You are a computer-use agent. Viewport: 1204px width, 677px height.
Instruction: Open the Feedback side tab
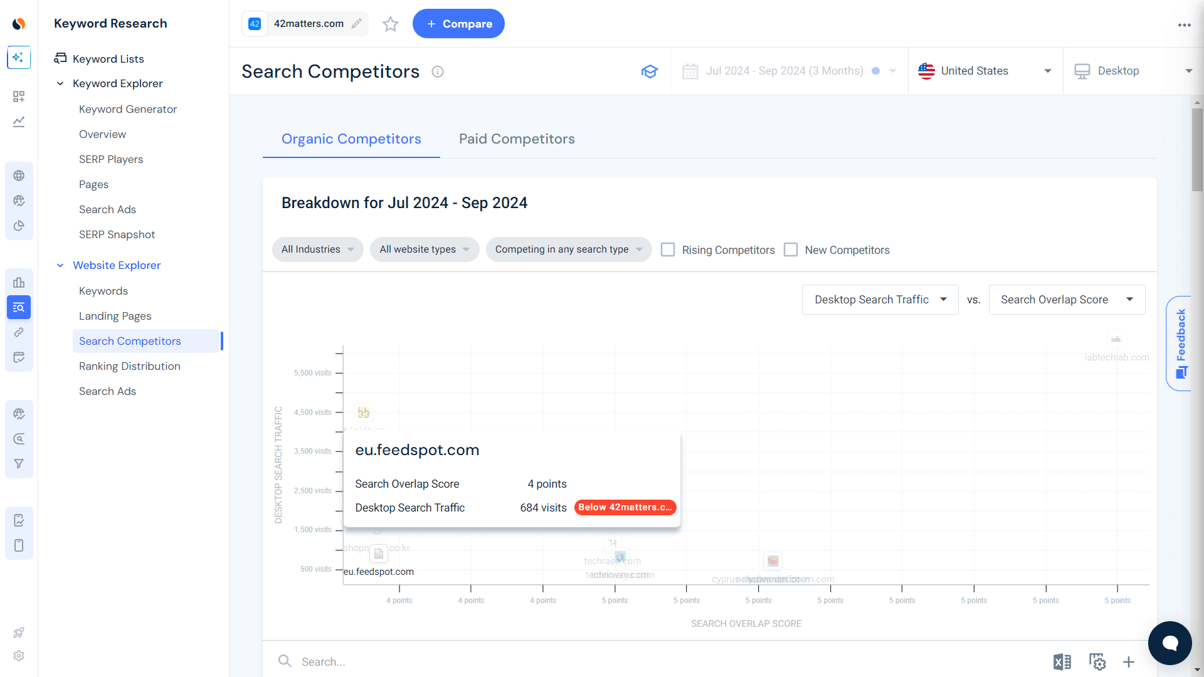(1180, 344)
